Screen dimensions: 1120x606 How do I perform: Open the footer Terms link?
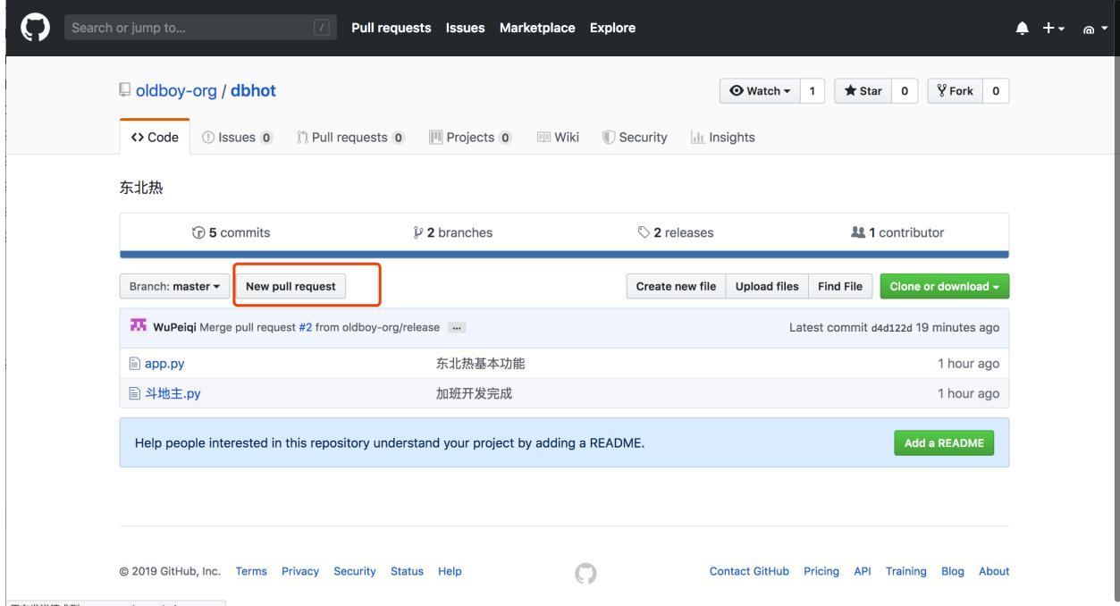[251, 571]
